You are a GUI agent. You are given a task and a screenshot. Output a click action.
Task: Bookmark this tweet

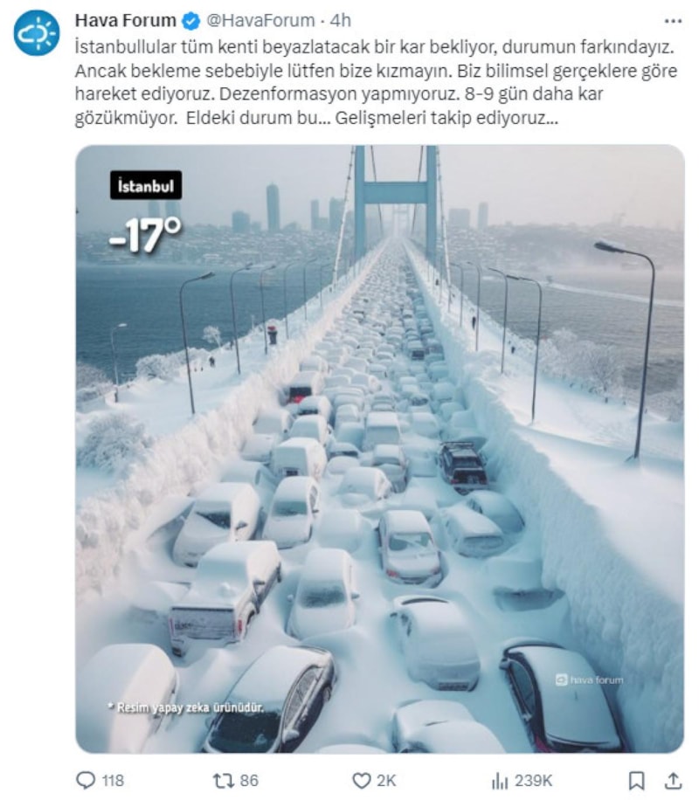tap(636, 780)
